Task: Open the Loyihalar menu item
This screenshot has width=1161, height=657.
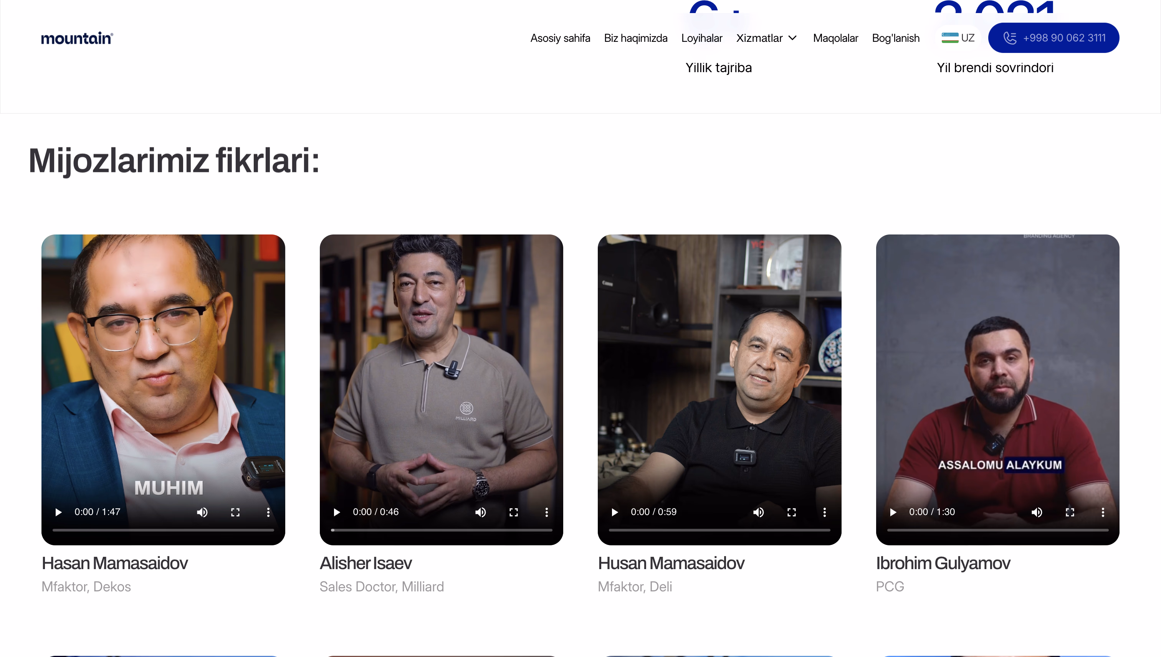Action: pyautogui.click(x=701, y=38)
